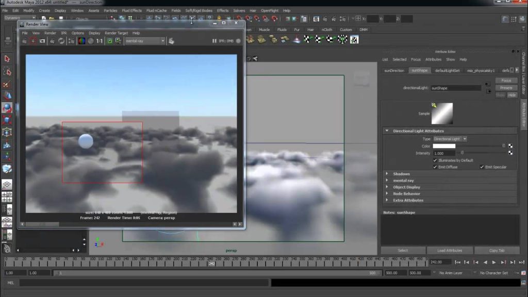Screen dimensions: 528x297
Task: Click the Refresh IPR image icon
Action: (x=61, y=41)
